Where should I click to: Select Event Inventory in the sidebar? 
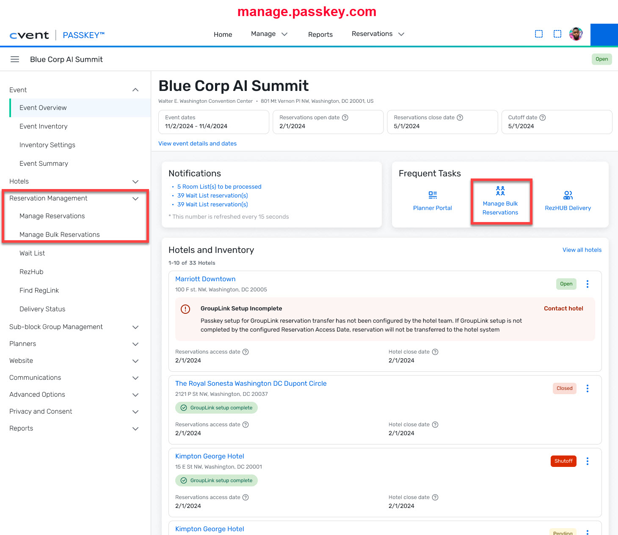pos(44,126)
